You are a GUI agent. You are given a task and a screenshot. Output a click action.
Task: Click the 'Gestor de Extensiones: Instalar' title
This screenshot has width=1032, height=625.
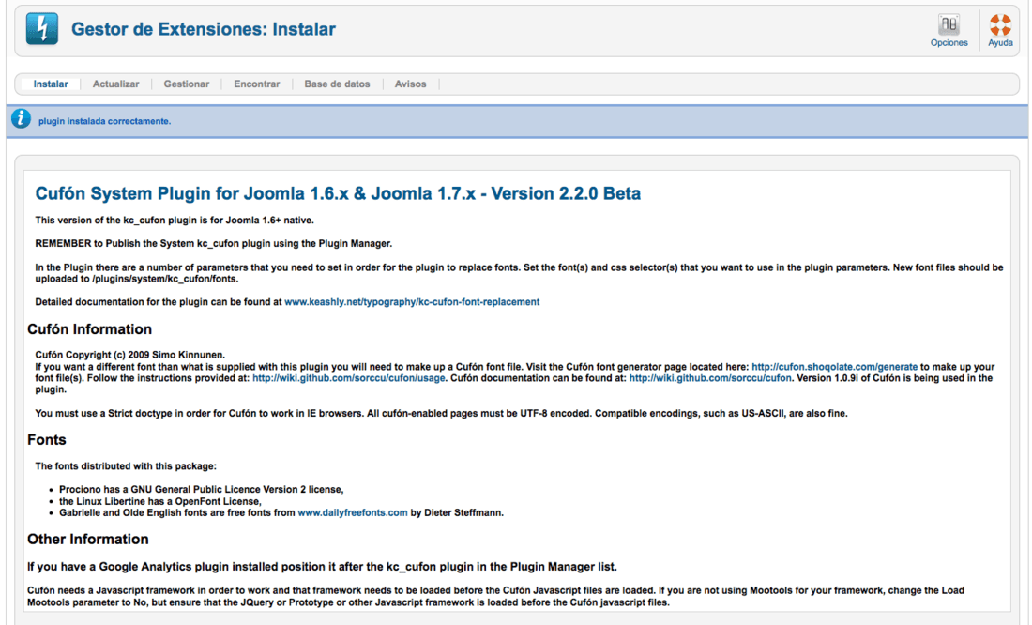click(204, 29)
